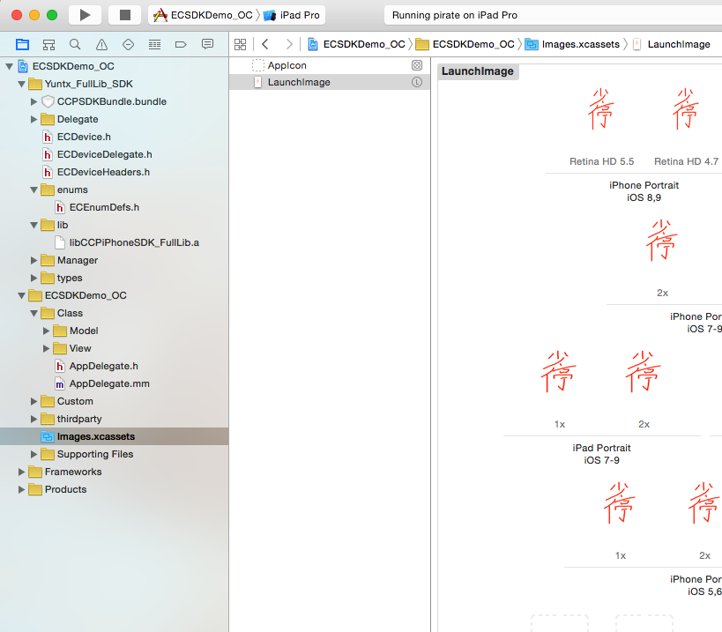Viewport: 722px width, 632px height.
Task: Click ECSDKDemo_OC project in jump bar
Action: point(356,44)
